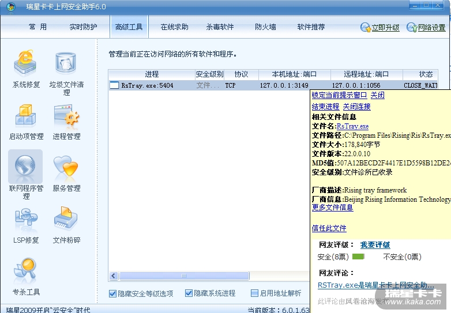Click the CLOSE_WAIT status cell
451x313 pixels.
(420, 85)
